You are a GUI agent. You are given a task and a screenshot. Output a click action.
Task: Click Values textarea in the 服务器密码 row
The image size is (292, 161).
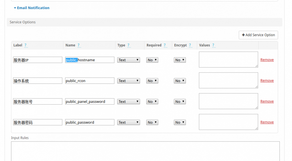228,122
